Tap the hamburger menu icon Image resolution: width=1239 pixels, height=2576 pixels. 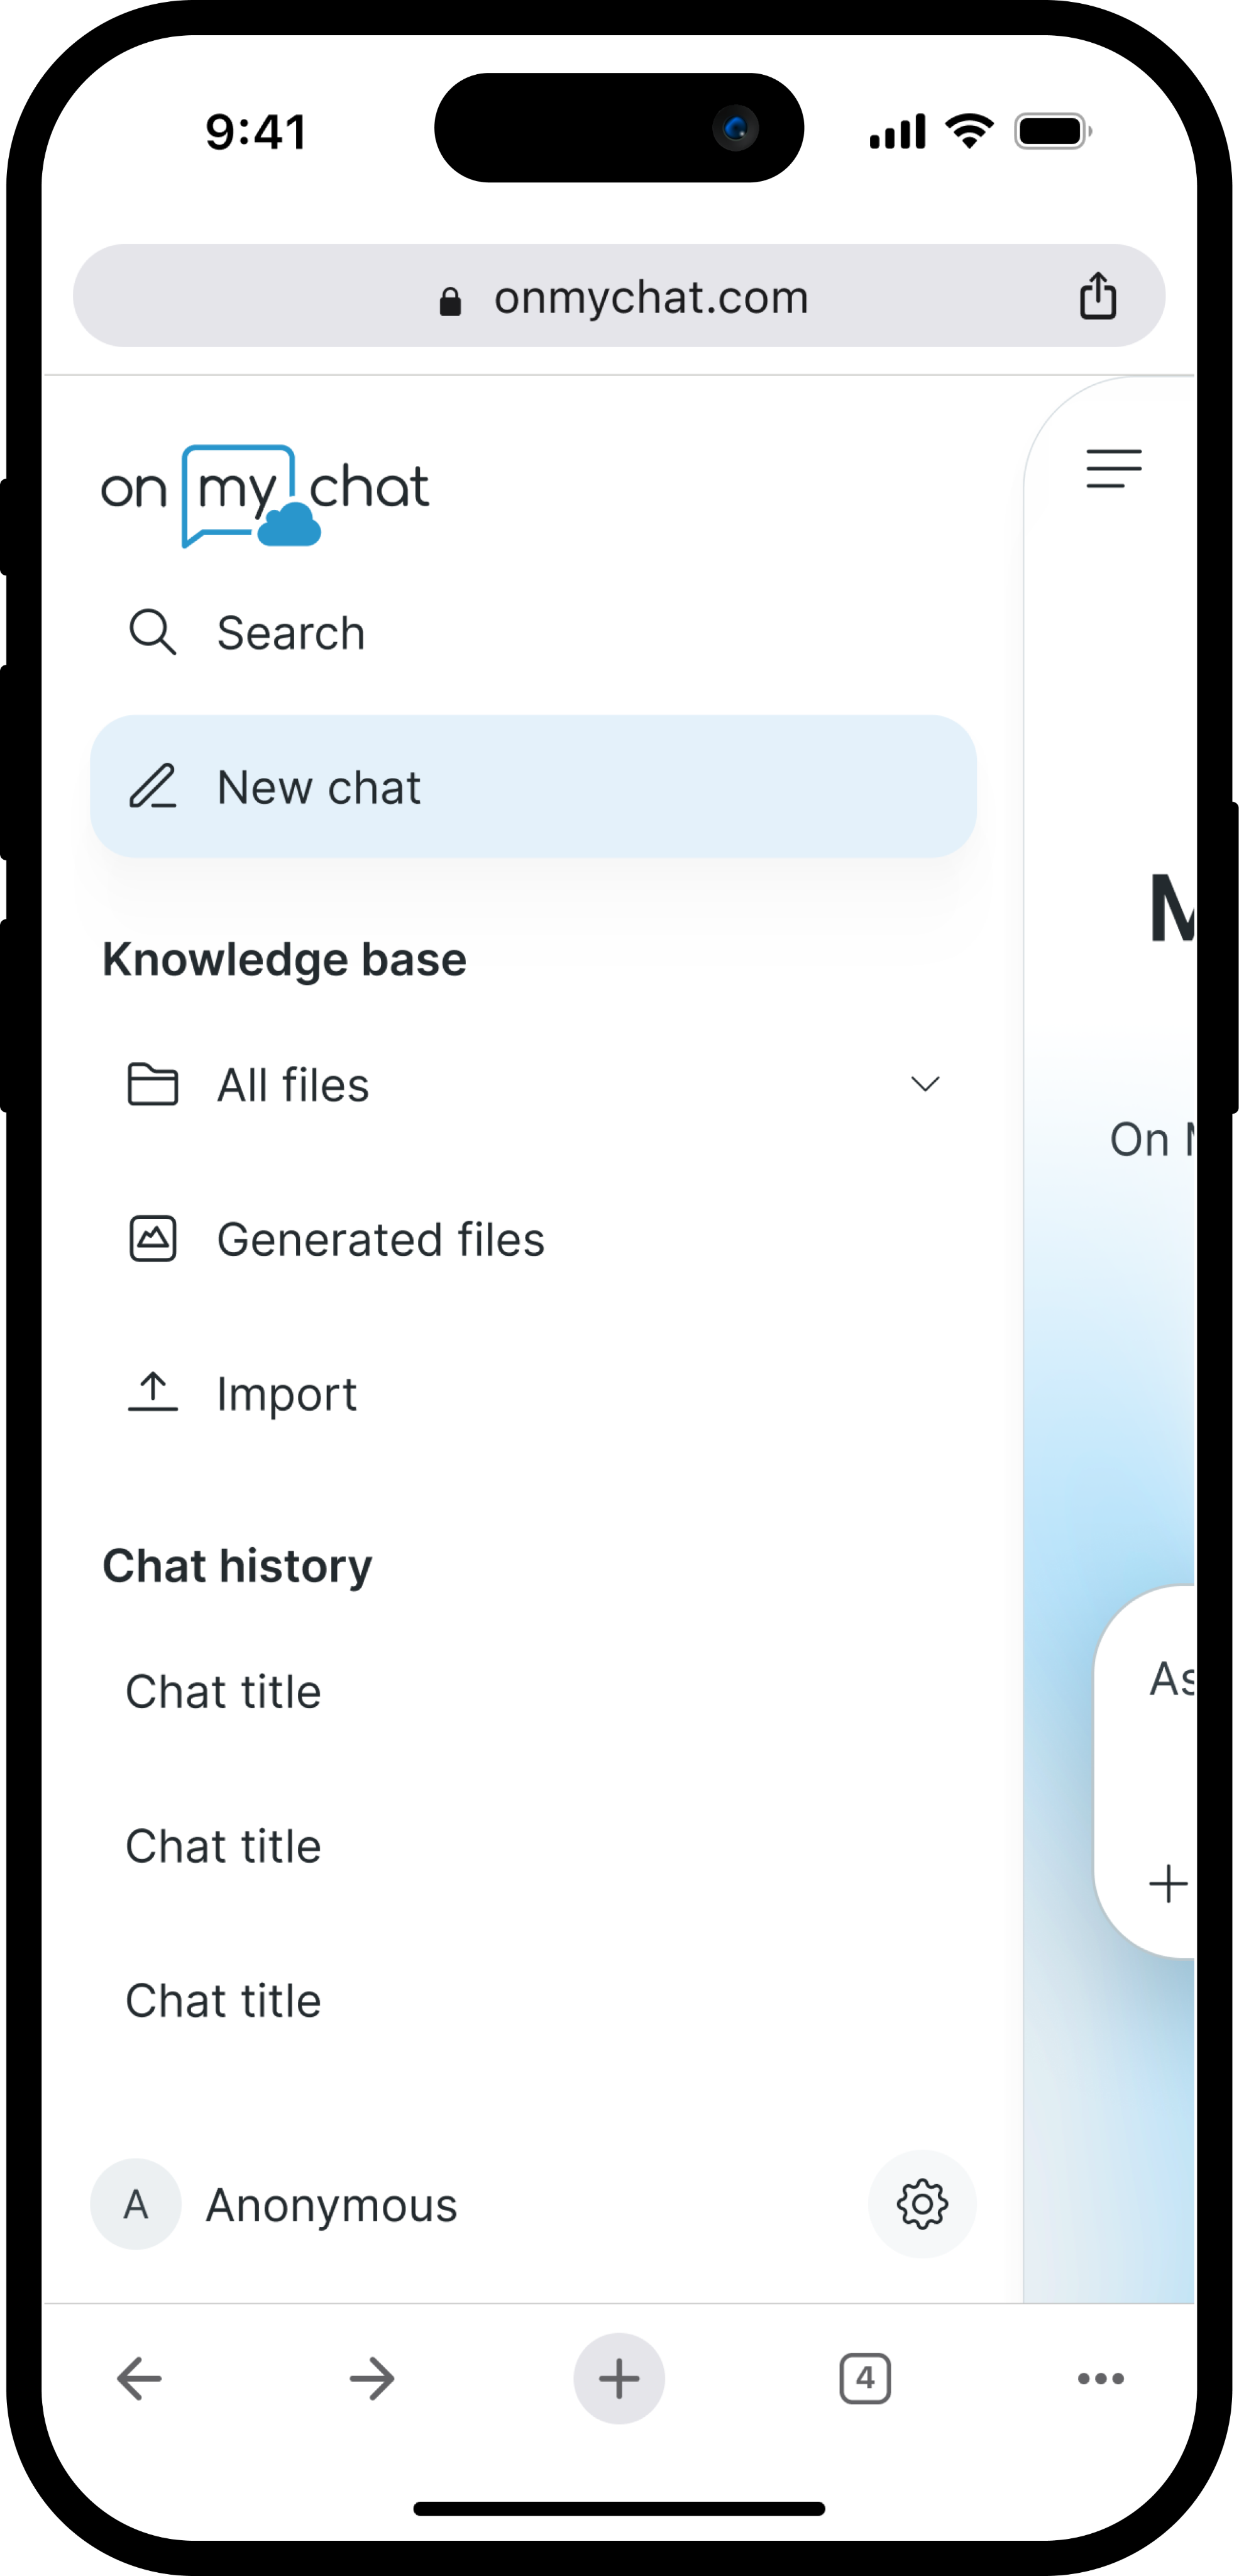(x=1113, y=469)
